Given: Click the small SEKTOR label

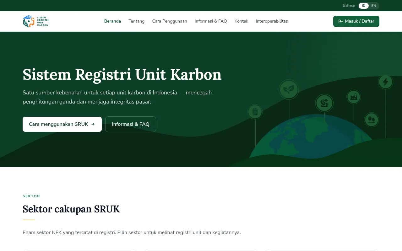Looking at the screenshot, I should click(x=31, y=196).
